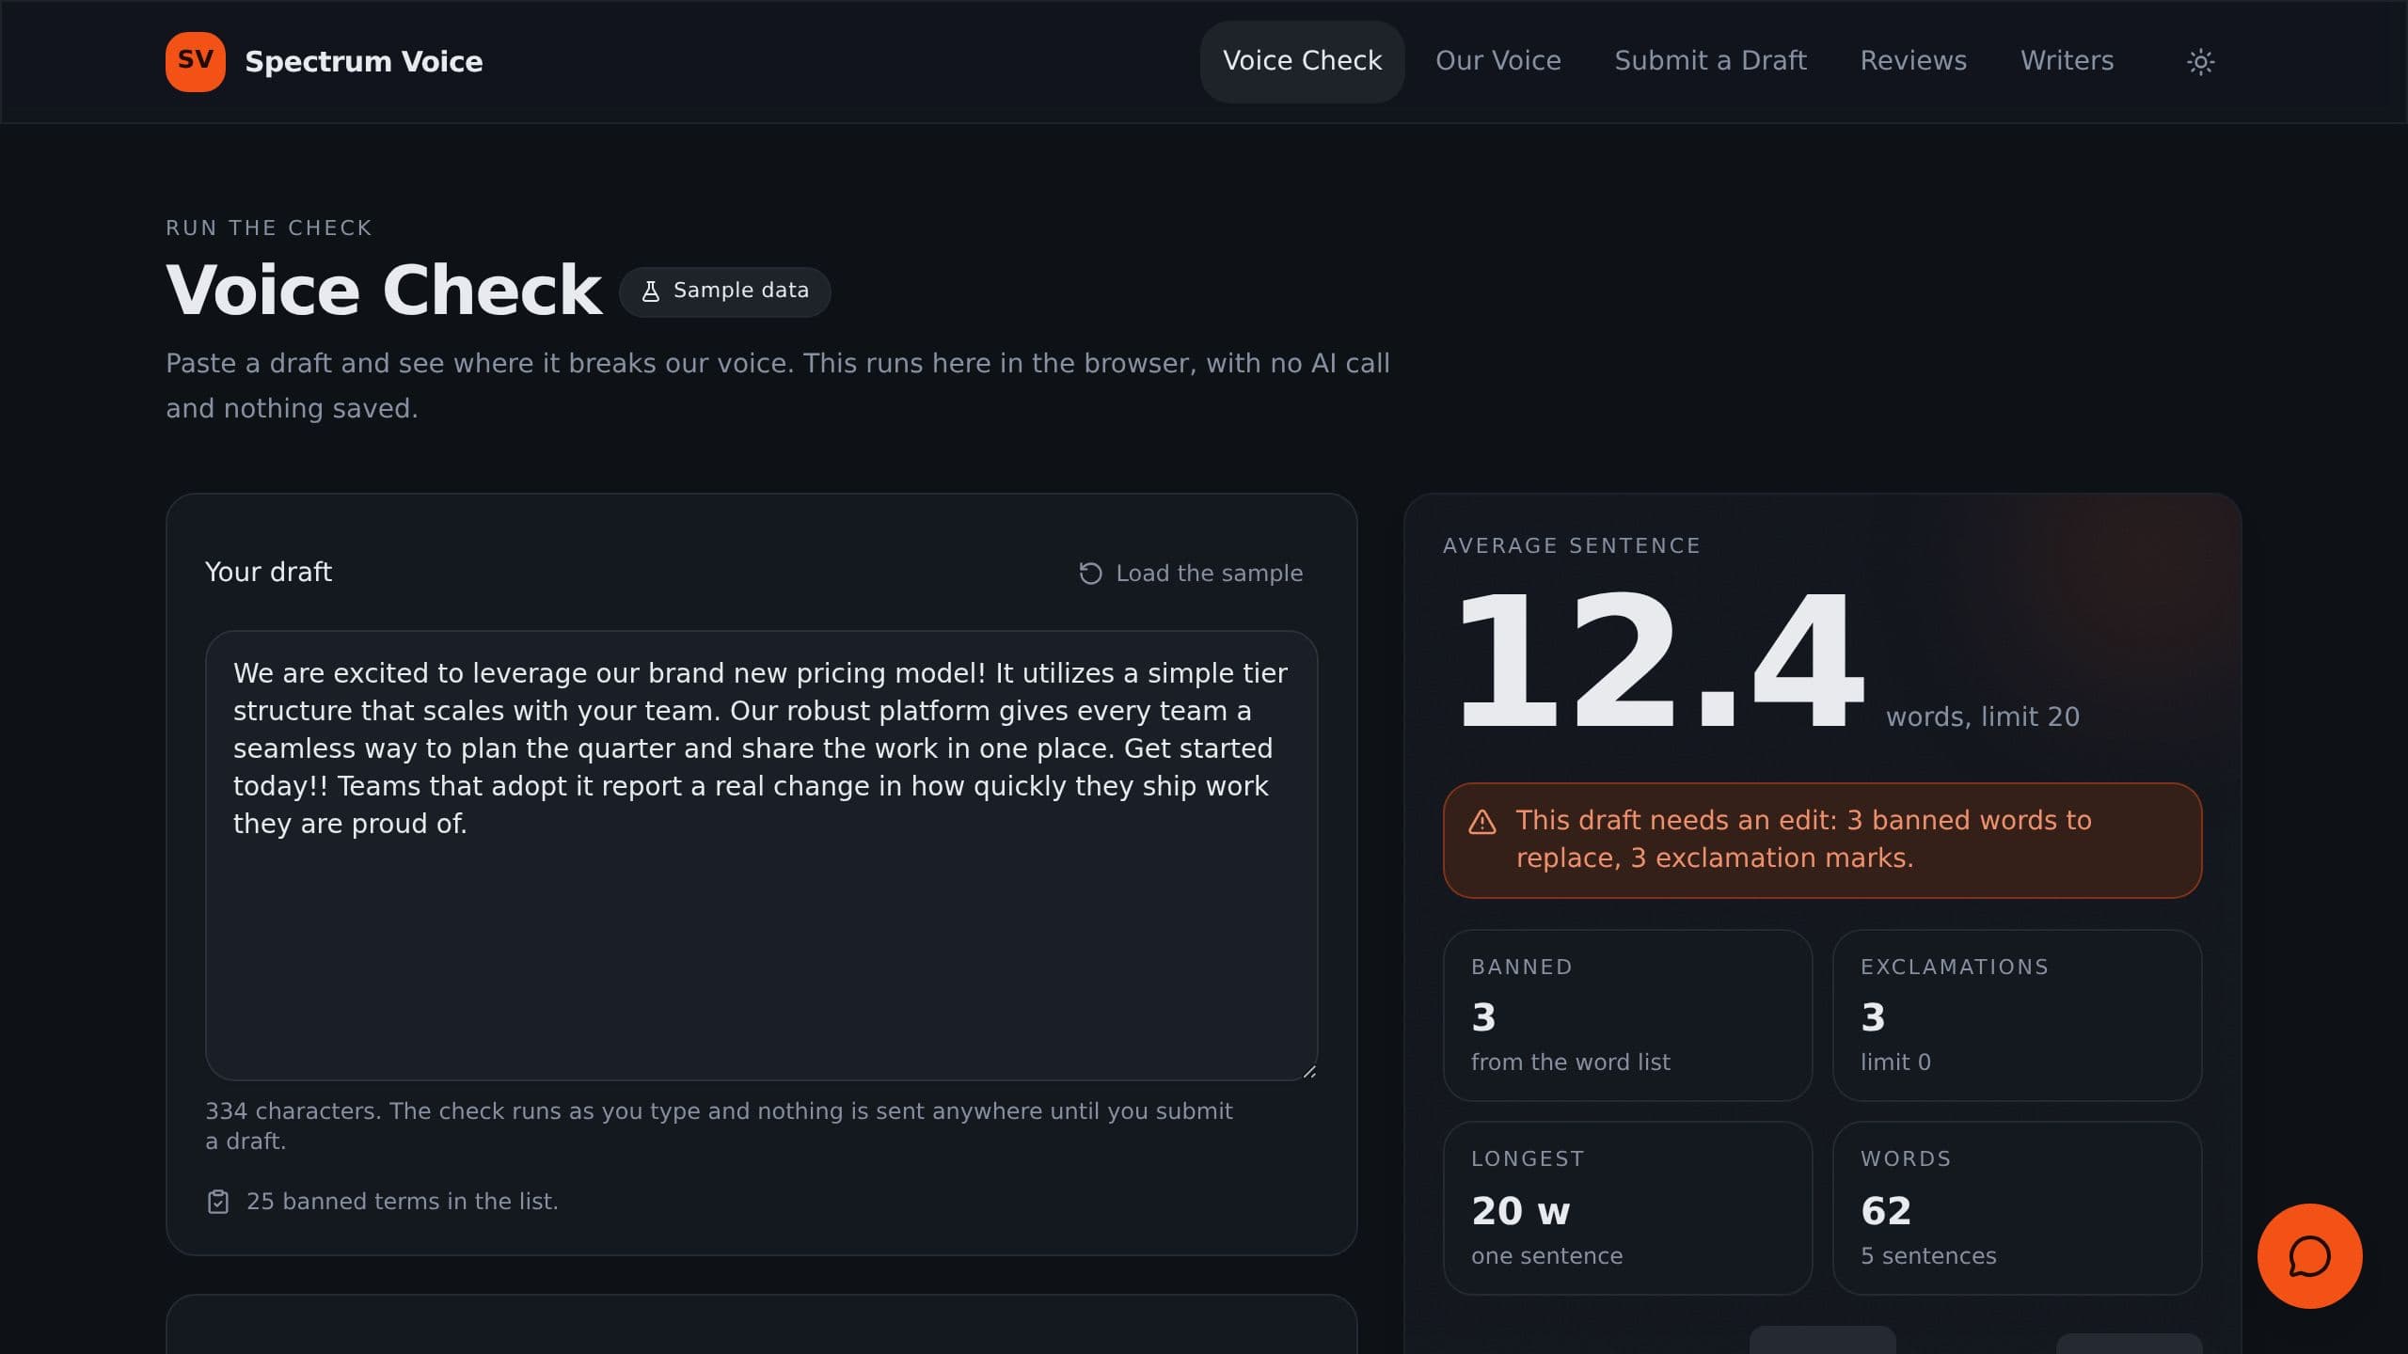Click the Load the sample button
Image resolution: width=2408 pixels, height=1354 pixels.
tap(1190, 574)
